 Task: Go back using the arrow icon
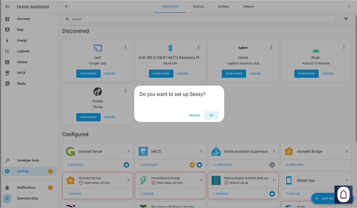coord(67,7)
